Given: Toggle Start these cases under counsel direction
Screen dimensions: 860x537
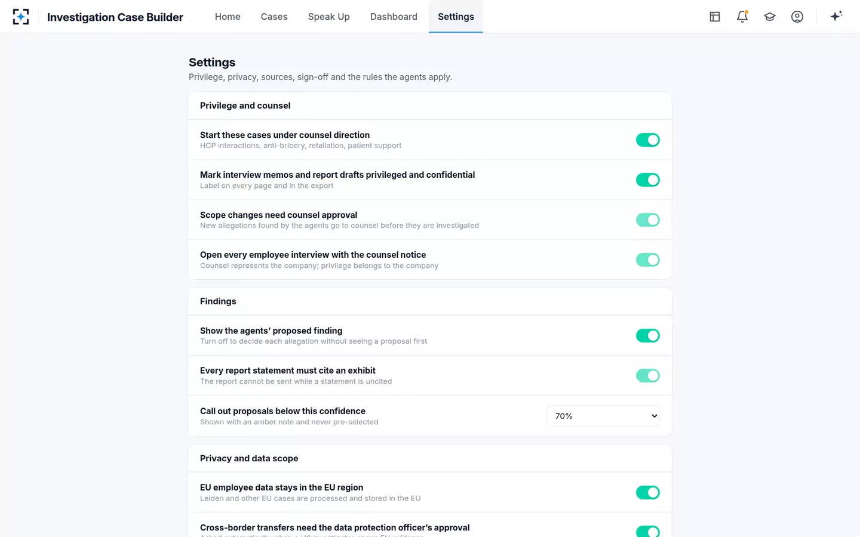Looking at the screenshot, I should [648, 140].
